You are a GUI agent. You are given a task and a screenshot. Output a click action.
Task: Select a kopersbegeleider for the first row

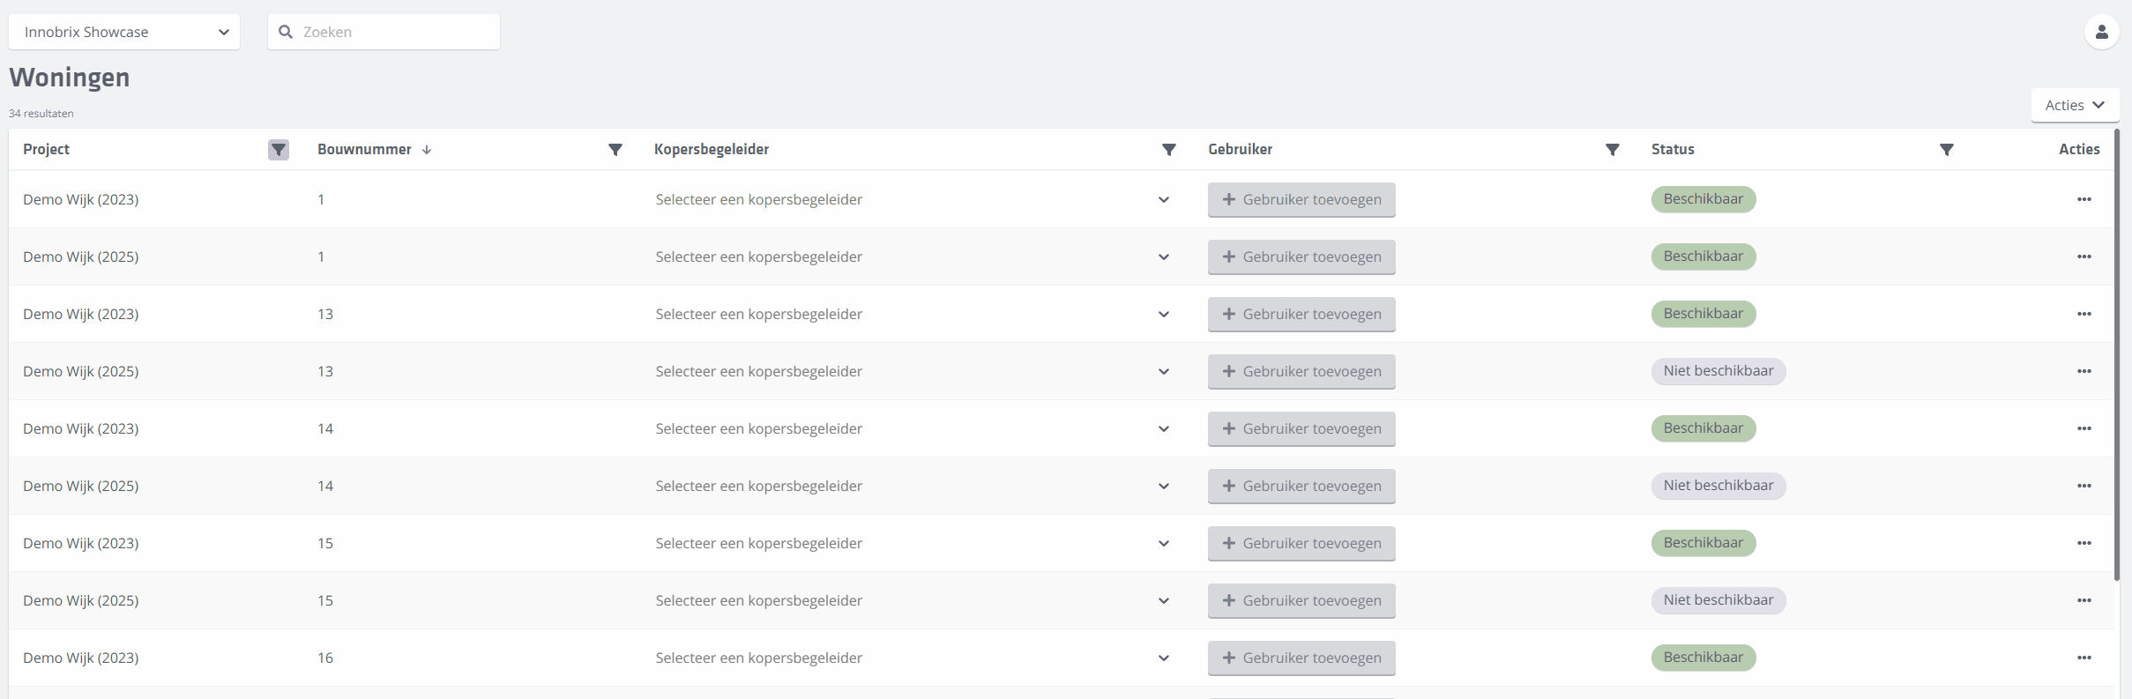pos(911,200)
